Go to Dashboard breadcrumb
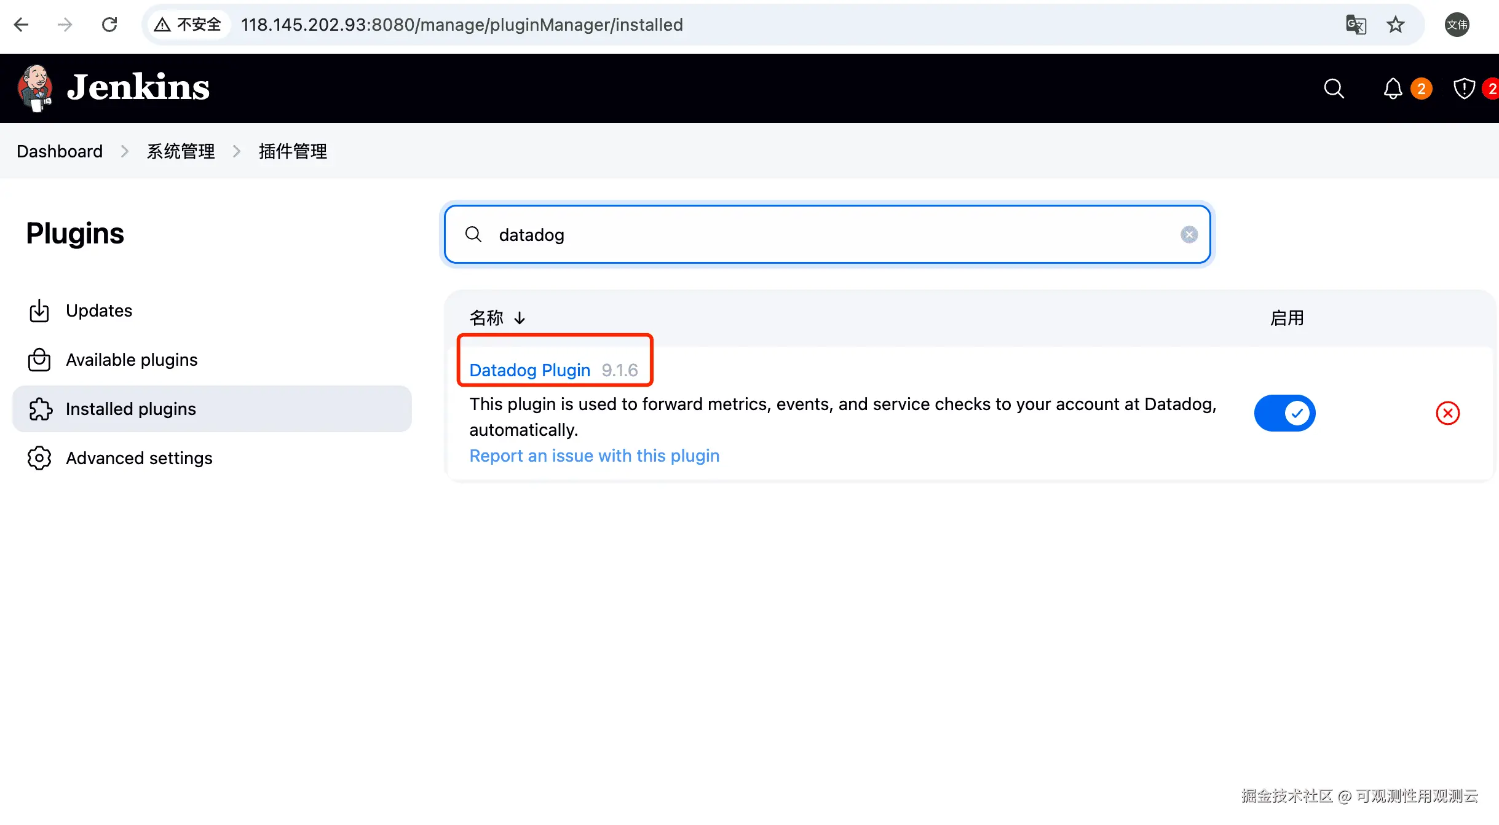Image resolution: width=1499 pixels, height=825 pixels. 60,151
